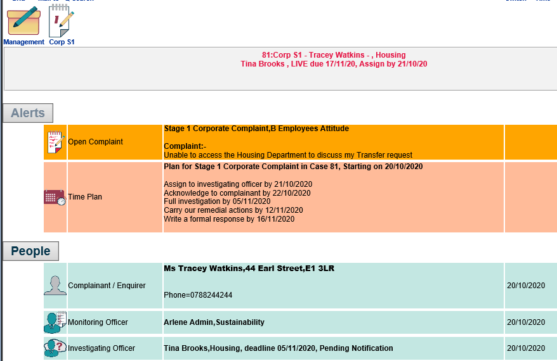The image size is (557, 361).
Task: Click the Complainant / Enquirer person icon
Action: 55,286
